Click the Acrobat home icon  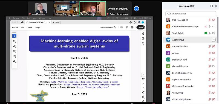coord(22,22)
